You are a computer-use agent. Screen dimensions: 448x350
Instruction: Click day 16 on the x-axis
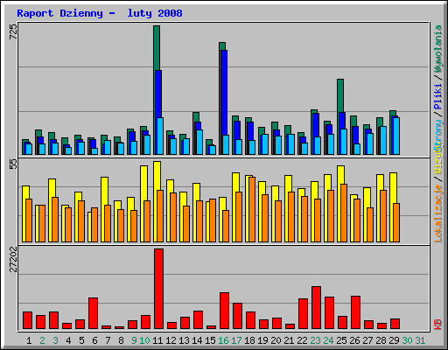click(x=223, y=340)
